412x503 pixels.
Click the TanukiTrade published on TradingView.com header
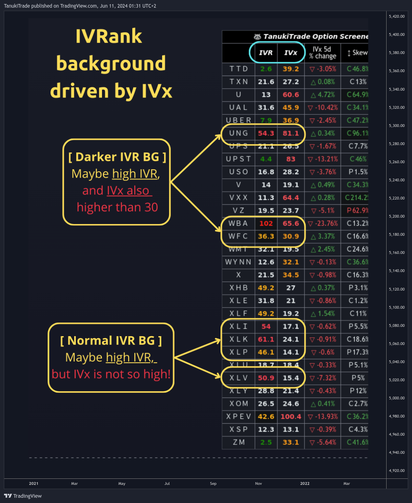[x=80, y=6]
